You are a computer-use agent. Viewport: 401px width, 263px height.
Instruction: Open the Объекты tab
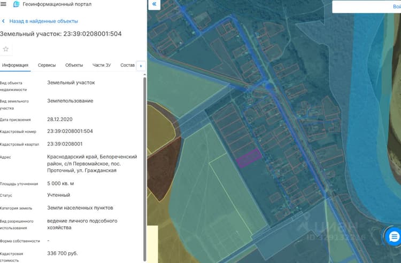[74, 65]
